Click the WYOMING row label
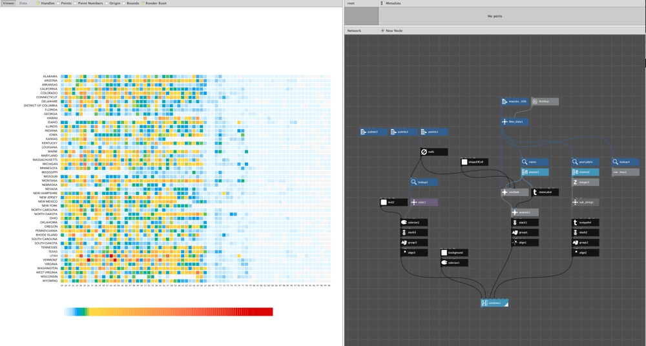This screenshot has height=346, width=646. 50,281
